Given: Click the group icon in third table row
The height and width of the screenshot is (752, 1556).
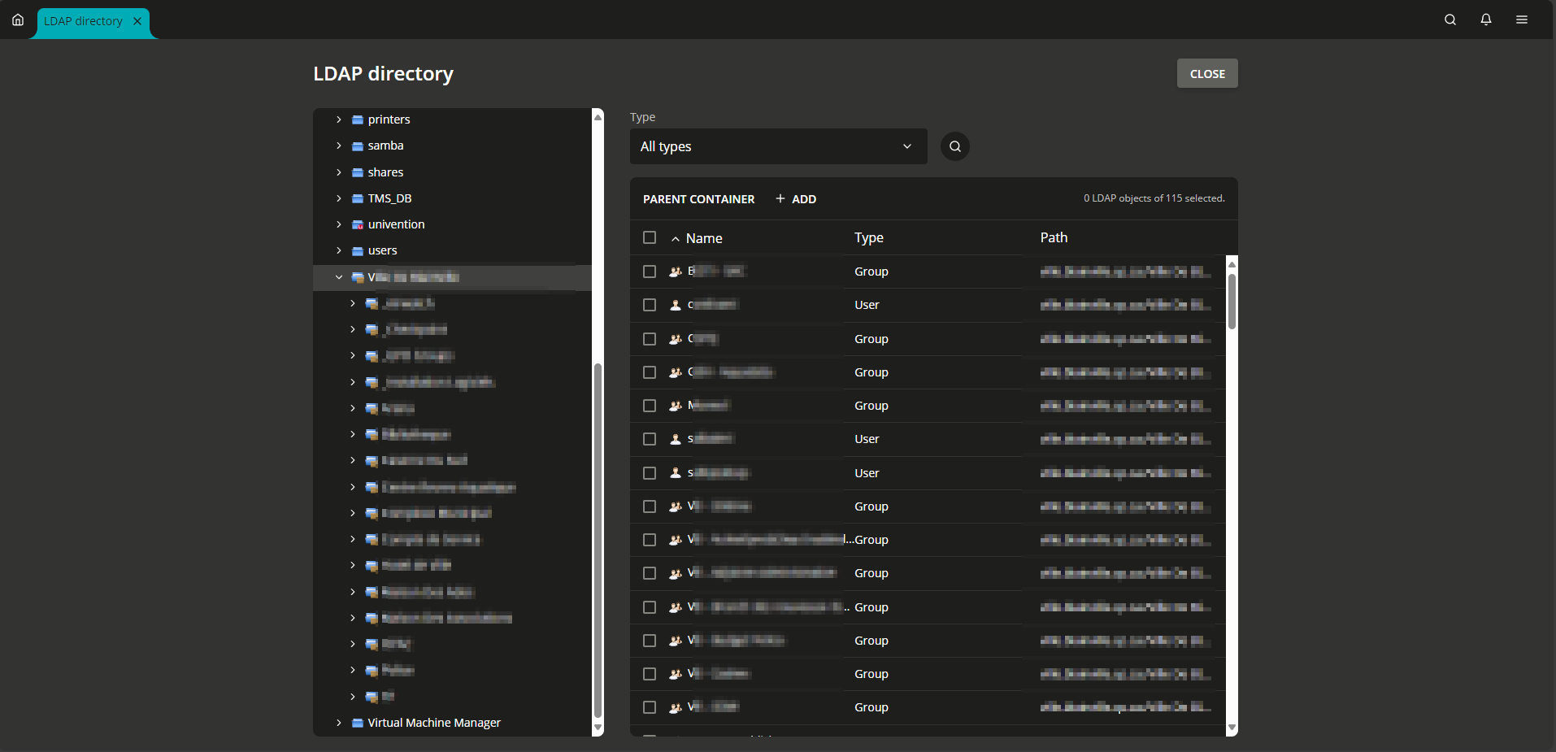Looking at the screenshot, I should point(676,339).
